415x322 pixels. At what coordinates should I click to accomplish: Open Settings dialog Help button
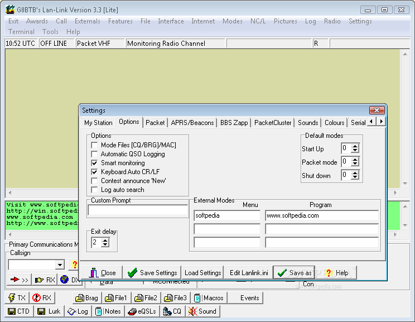336,273
